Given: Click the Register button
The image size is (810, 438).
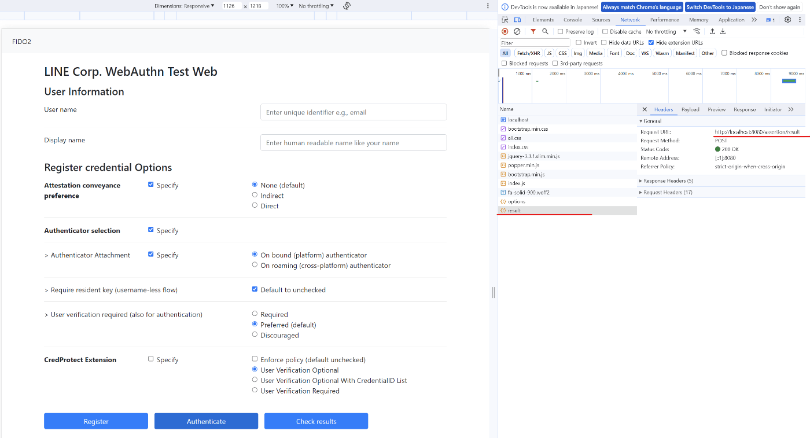Looking at the screenshot, I should coord(96,421).
